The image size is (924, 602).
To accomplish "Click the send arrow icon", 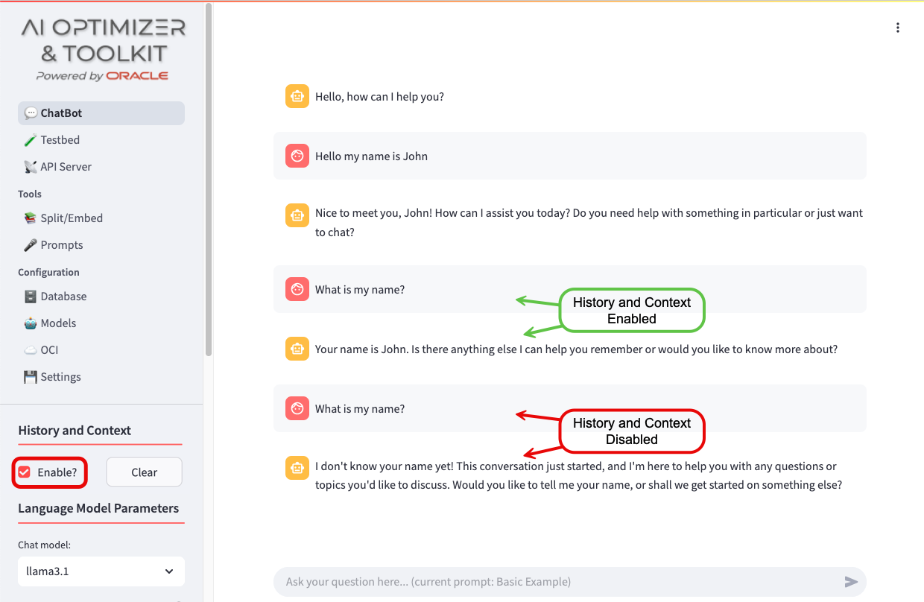I will pyautogui.click(x=851, y=582).
